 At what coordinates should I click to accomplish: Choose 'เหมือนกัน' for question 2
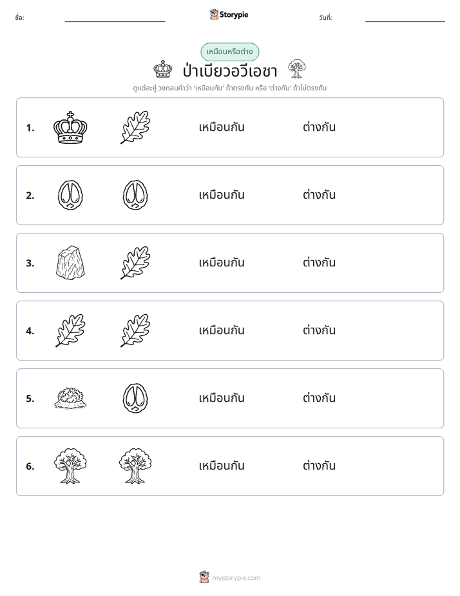tap(221, 195)
